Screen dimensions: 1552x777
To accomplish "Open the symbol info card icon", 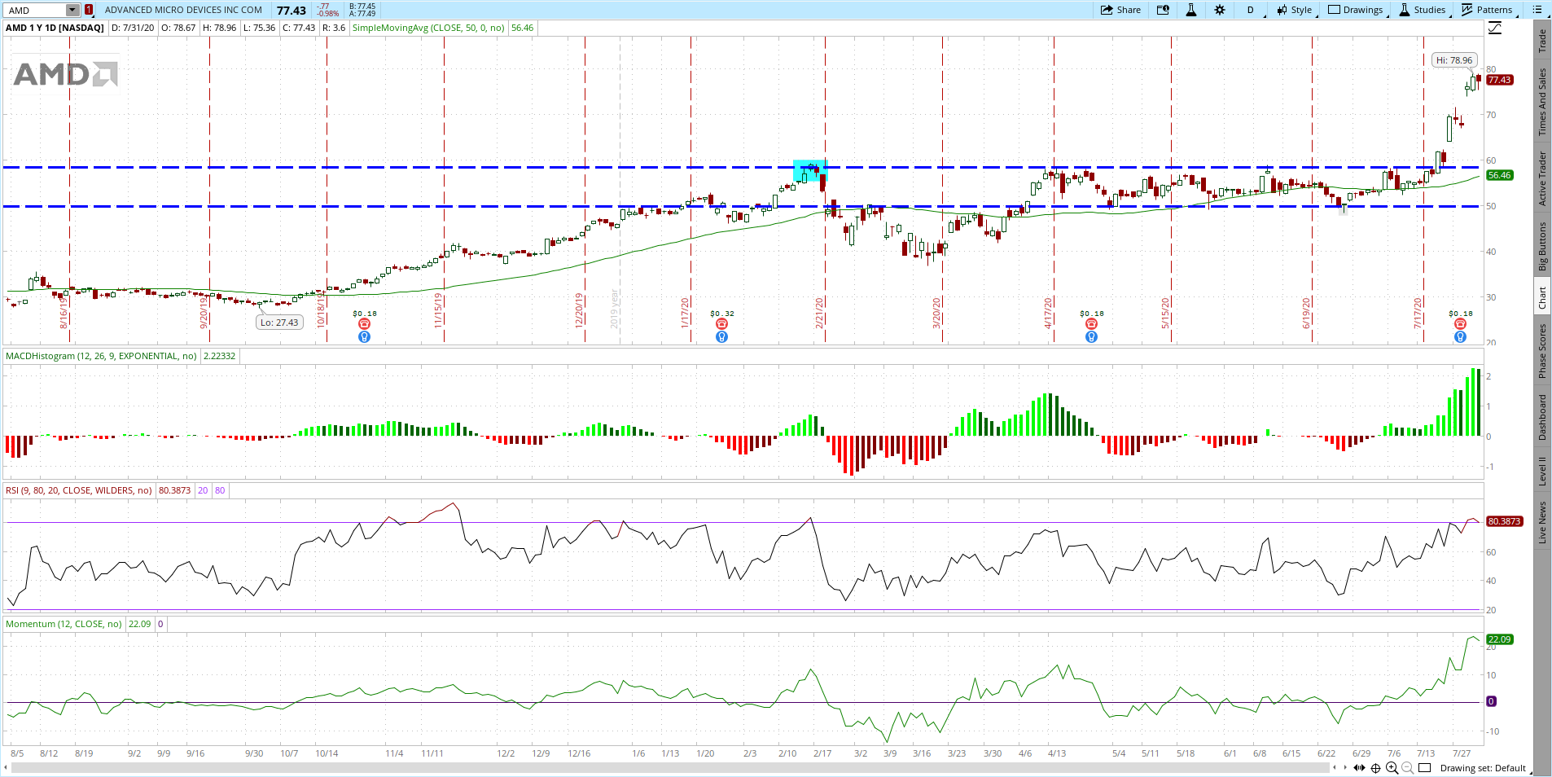I will pos(1163,10).
